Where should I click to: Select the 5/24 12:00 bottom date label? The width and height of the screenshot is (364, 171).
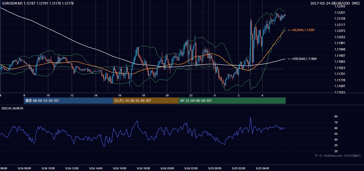tap(72, 168)
